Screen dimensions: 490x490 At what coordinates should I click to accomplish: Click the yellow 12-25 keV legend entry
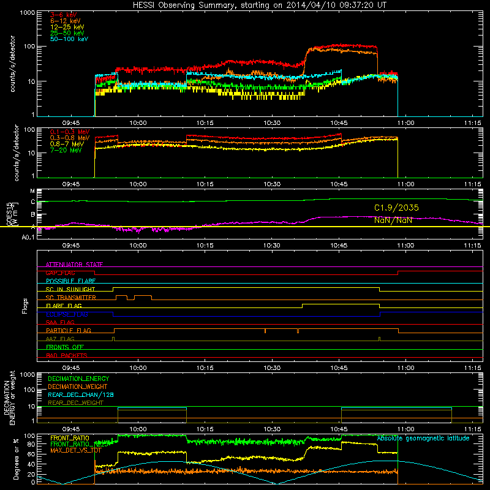pyautogui.click(x=67, y=27)
